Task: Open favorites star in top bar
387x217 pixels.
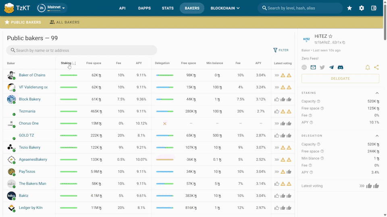Action: click(x=349, y=8)
